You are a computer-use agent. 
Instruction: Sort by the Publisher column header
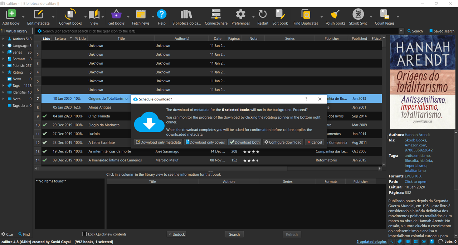332,38
